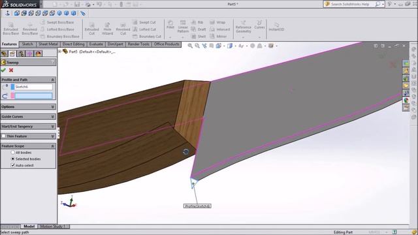Switch to the Motion Study 1 tab

tap(53, 227)
